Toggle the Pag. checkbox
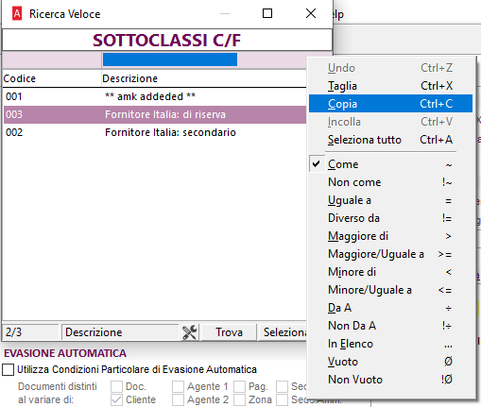This screenshot has width=481, height=407. tap(239, 386)
